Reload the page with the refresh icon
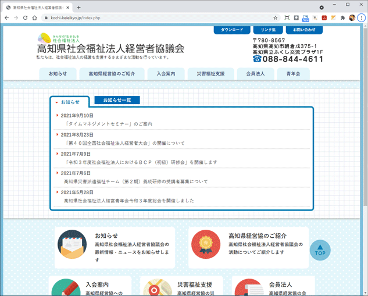 [26, 18]
